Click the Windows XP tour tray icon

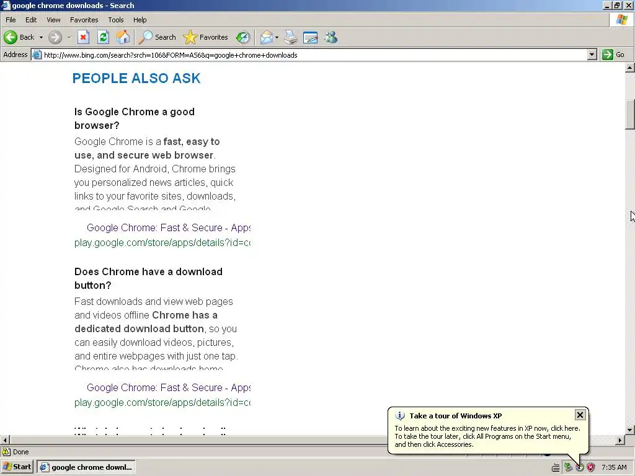coord(580,467)
